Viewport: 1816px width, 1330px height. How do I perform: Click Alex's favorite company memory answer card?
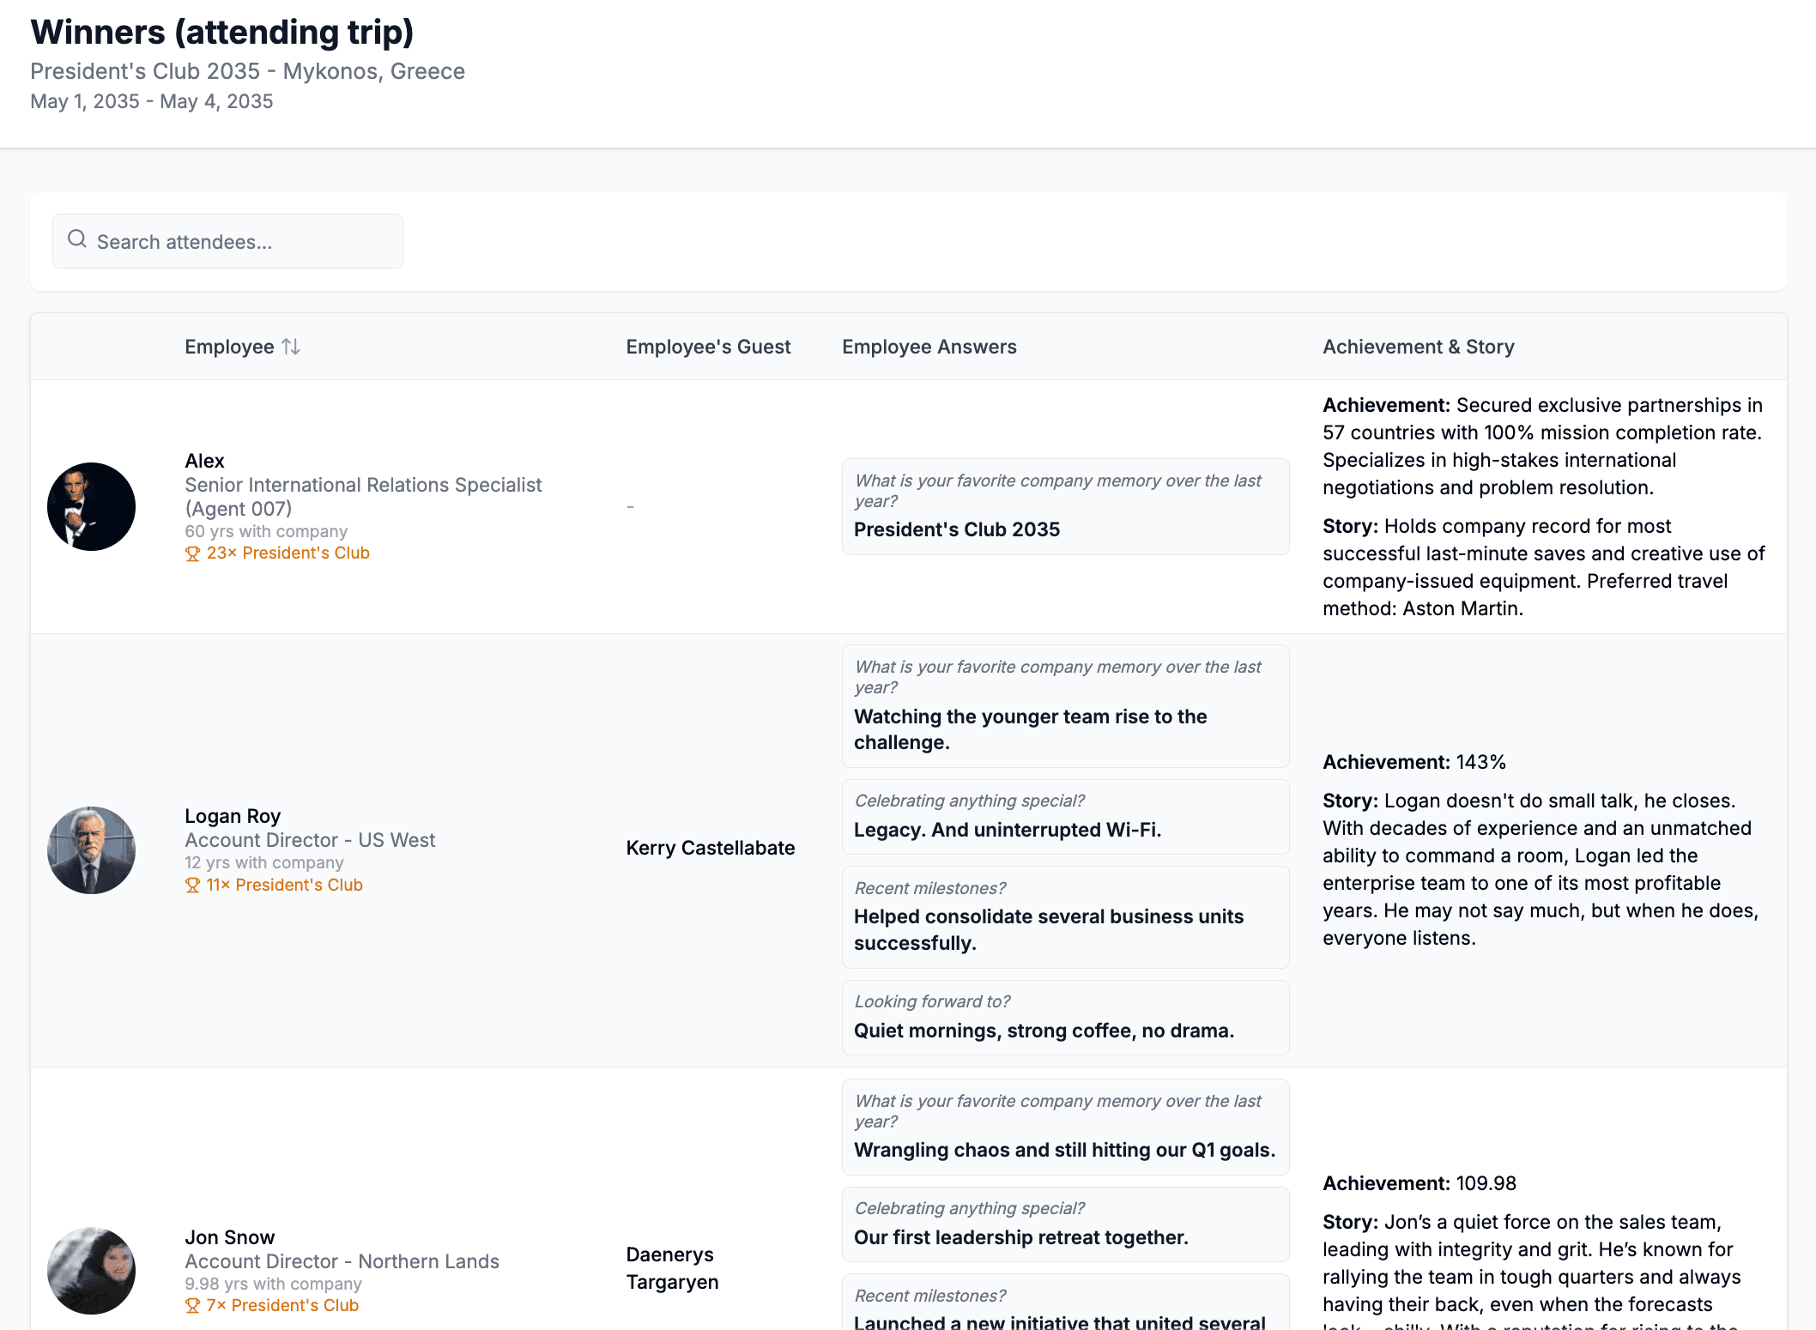[x=1064, y=506]
